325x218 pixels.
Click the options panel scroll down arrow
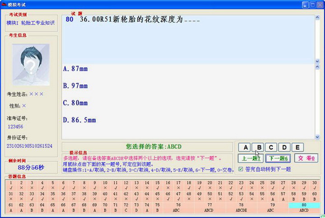pos(317,137)
